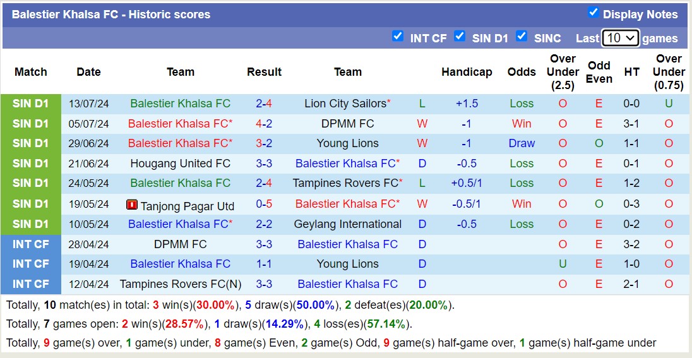
Task: Click the red card icon beside Tanjong Pagar Utd
Action: [132, 205]
